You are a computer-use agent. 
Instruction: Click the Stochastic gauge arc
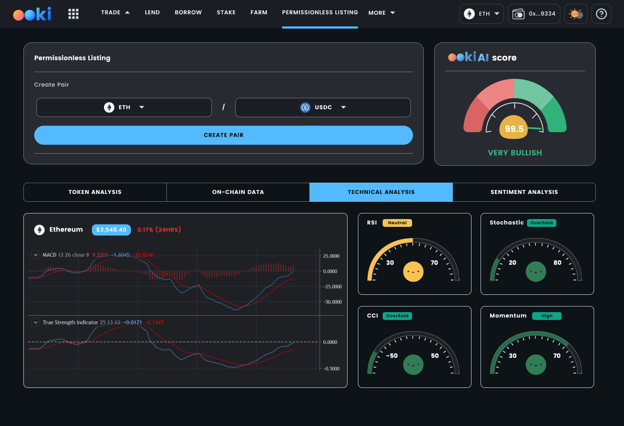click(x=536, y=259)
